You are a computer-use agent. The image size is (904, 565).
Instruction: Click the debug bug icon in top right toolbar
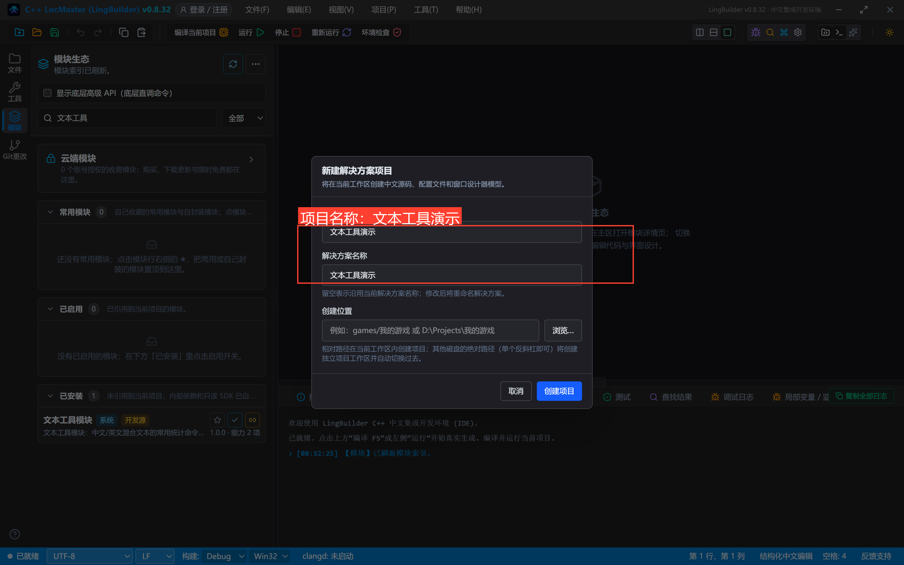[755, 33]
